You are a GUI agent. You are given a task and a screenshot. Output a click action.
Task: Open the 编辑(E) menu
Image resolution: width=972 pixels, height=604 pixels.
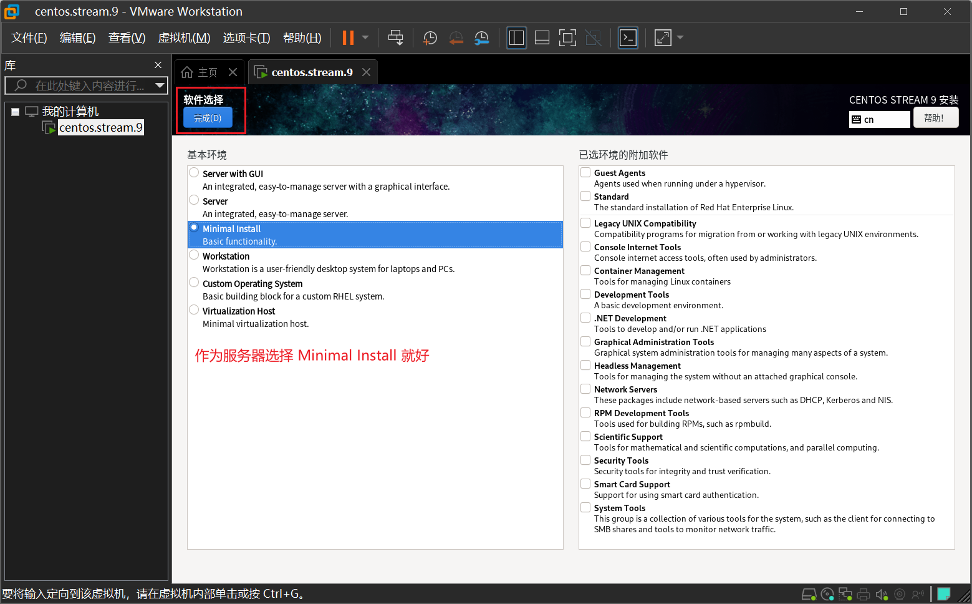pyautogui.click(x=78, y=38)
